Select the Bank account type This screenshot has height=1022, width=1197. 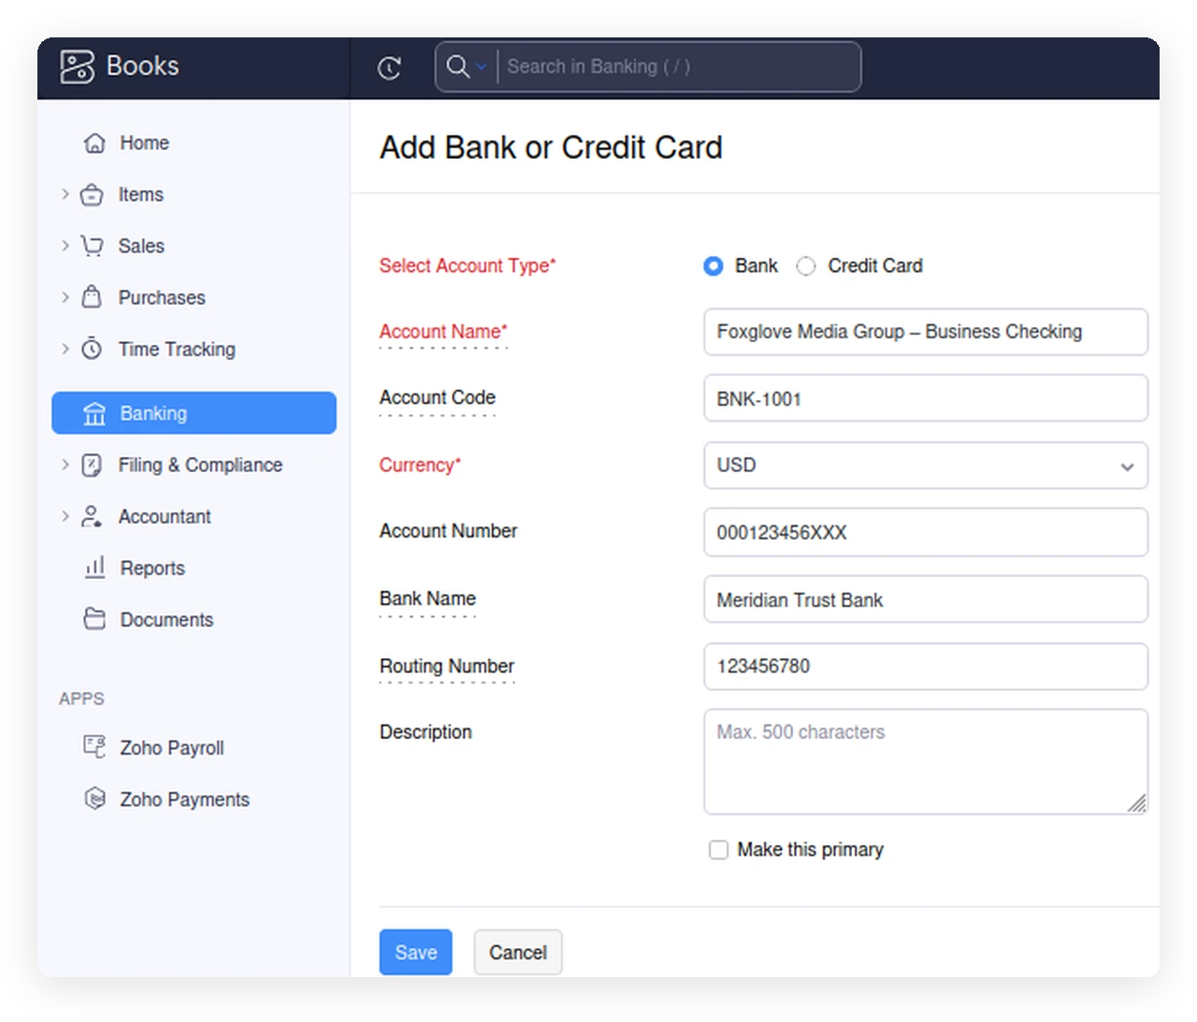pyautogui.click(x=713, y=266)
